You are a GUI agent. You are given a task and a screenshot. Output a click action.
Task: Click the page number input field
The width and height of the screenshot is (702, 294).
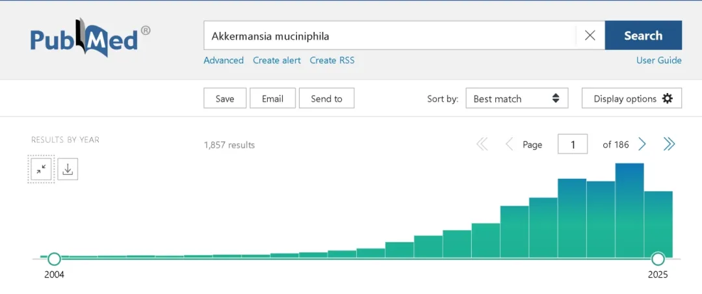coord(573,144)
